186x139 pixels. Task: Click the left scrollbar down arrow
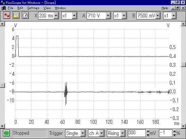coord(2,126)
